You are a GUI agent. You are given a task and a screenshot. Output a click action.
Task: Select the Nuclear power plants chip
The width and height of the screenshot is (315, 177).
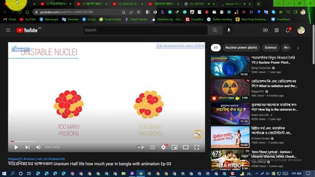[x=241, y=48]
